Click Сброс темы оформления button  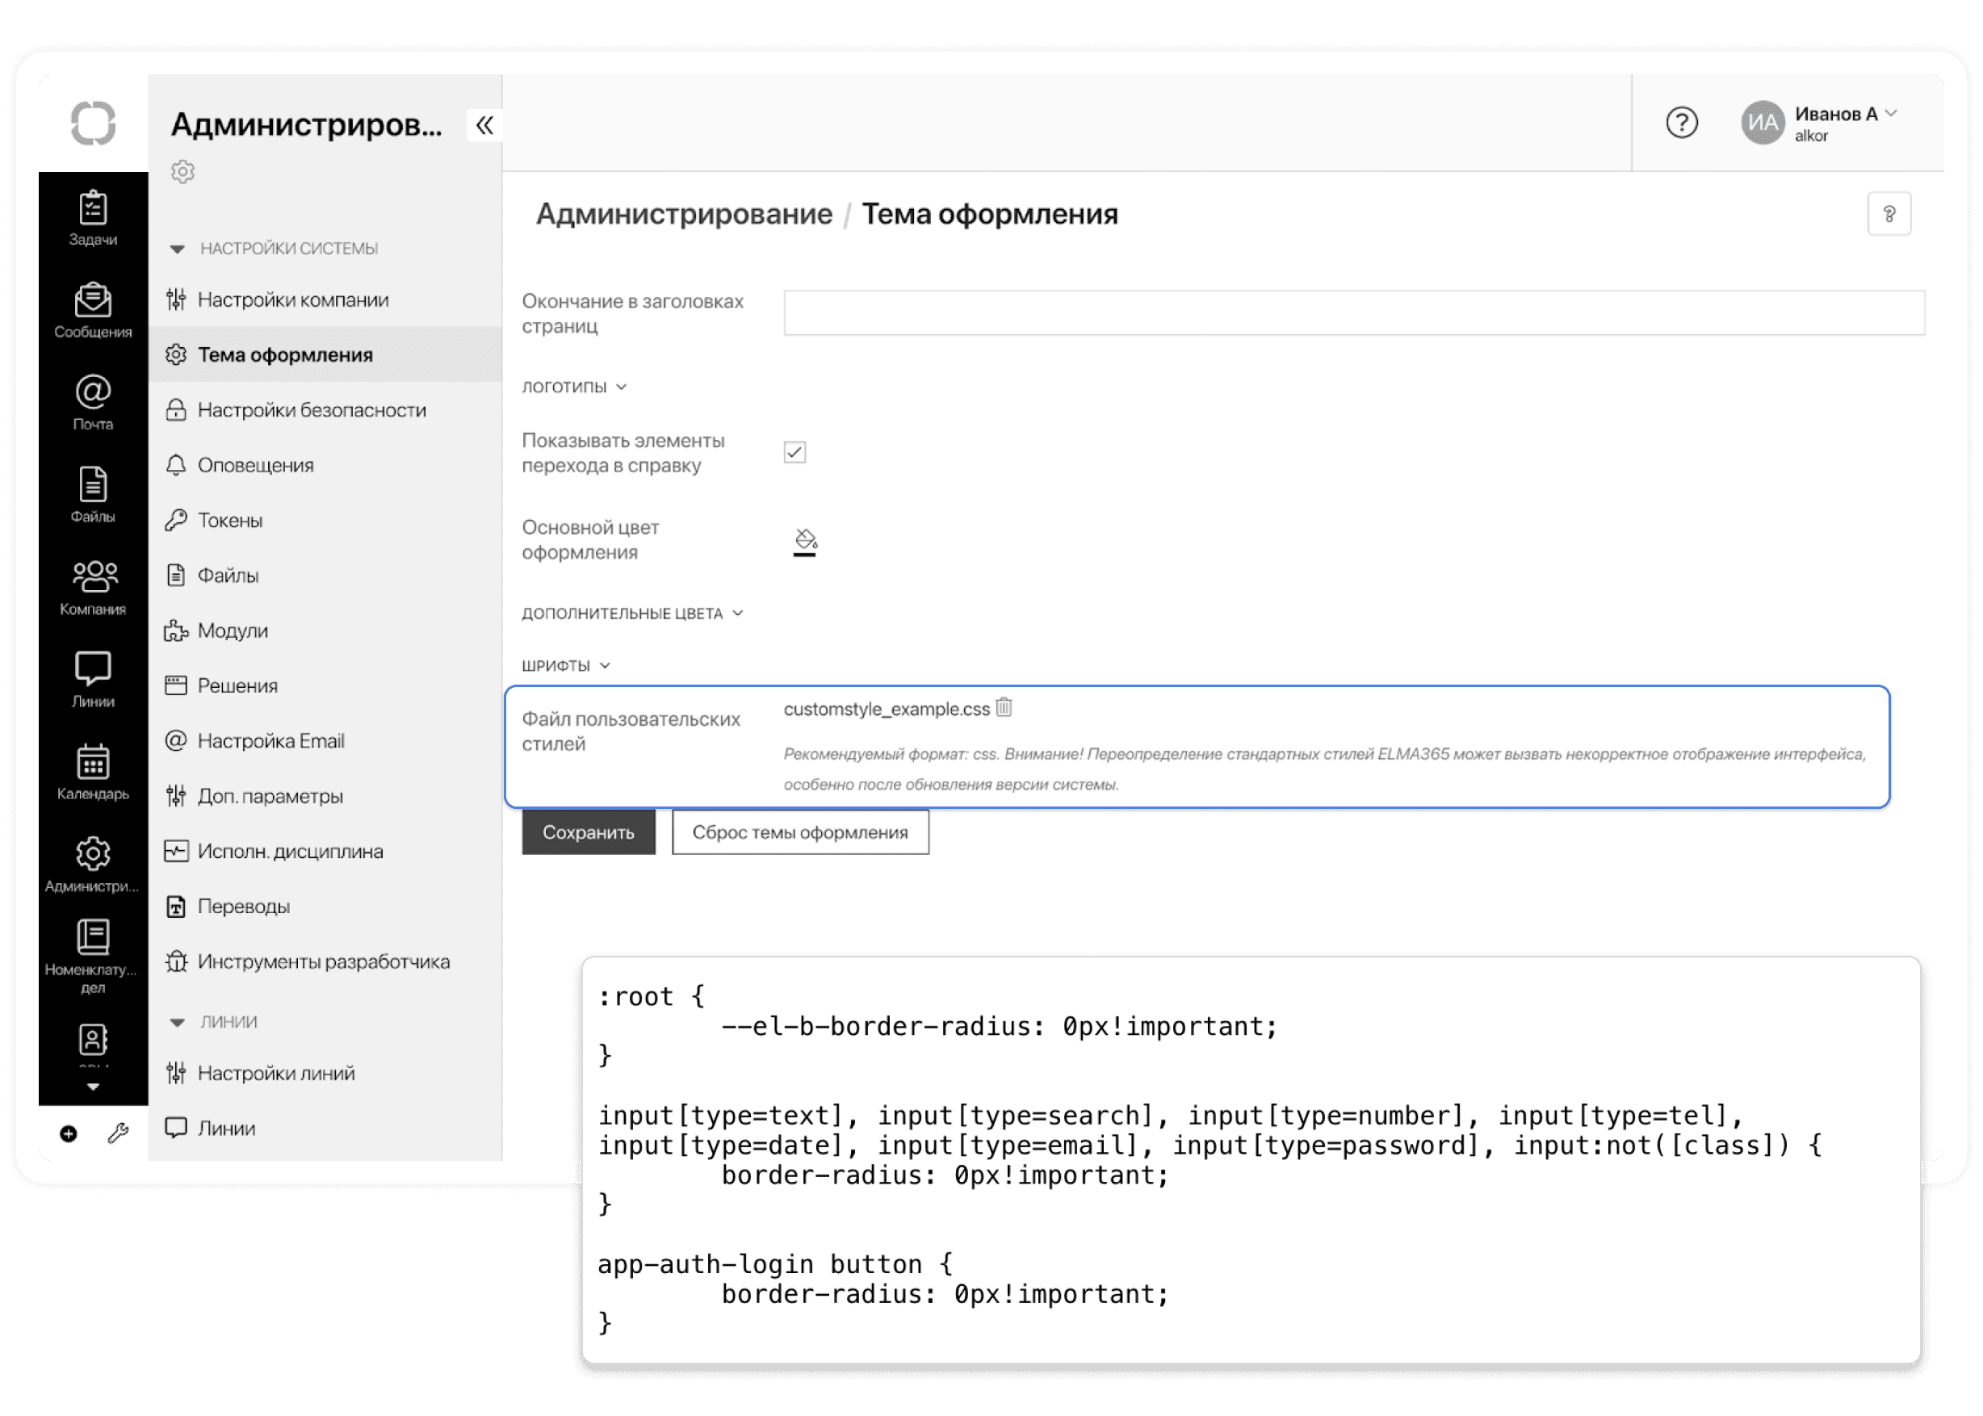click(x=799, y=832)
